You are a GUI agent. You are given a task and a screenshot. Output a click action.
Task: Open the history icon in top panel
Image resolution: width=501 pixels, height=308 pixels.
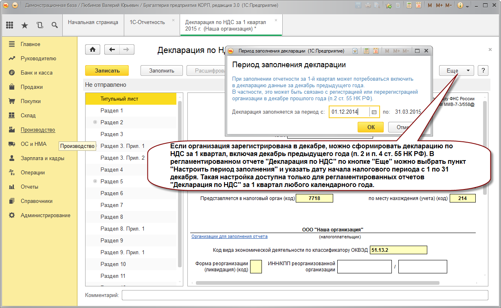(40, 25)
